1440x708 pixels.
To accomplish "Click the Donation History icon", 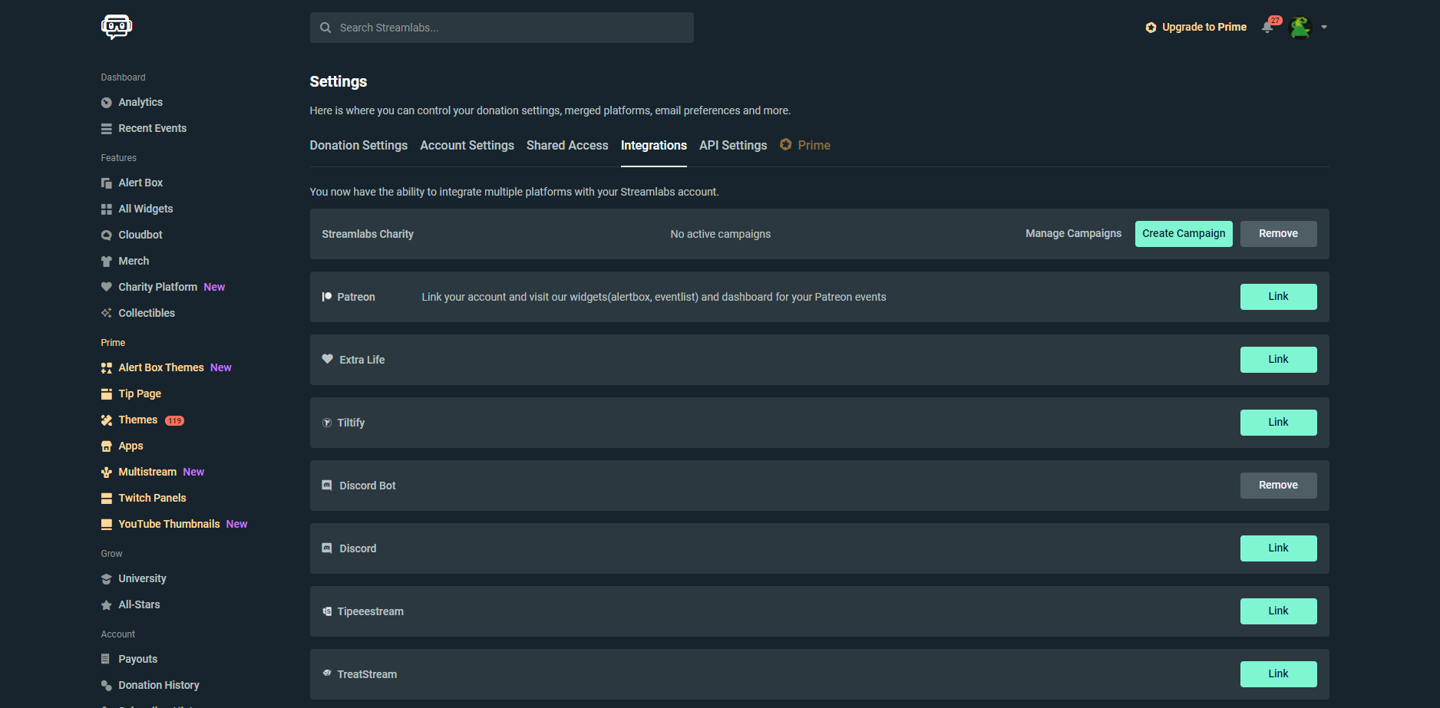I will click(x=107, y=685).
